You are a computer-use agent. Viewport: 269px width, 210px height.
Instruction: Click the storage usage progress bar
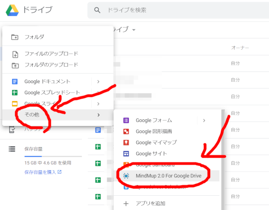click(53, 156)
